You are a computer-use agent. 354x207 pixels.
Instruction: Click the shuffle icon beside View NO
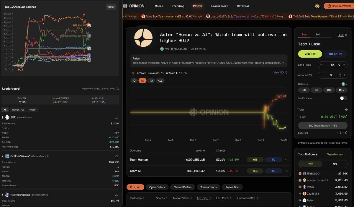[x=286, y=72]
